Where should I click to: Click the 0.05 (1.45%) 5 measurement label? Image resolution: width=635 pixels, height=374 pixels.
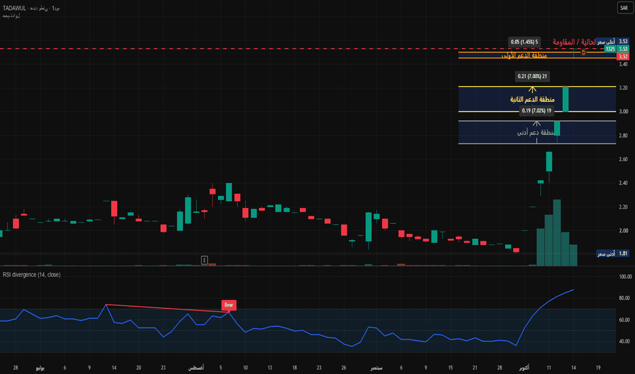524,42
